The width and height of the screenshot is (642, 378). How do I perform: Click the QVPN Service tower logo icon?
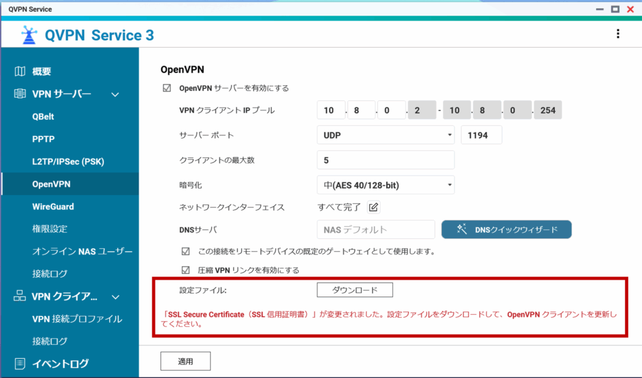point(26,35)
